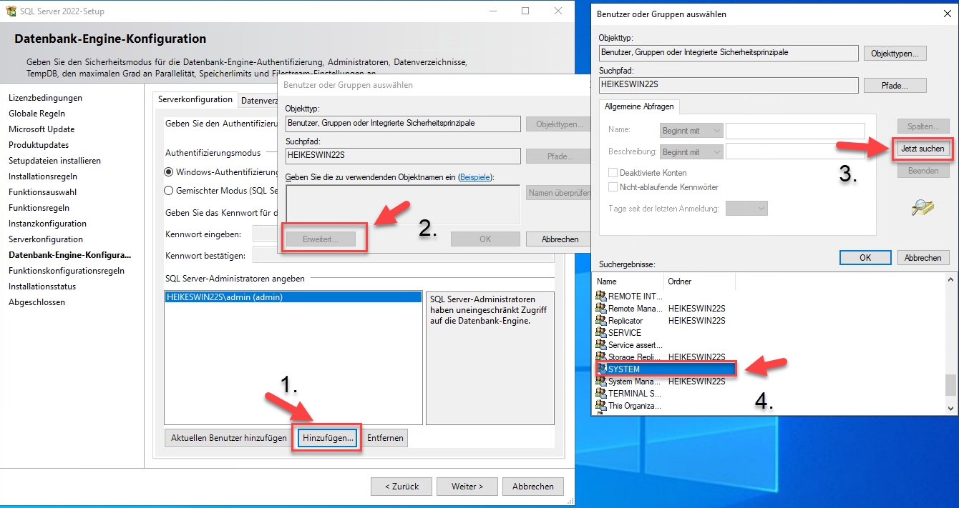Sort results by the Ordner column header
The image size is (959, 508).
700,282
